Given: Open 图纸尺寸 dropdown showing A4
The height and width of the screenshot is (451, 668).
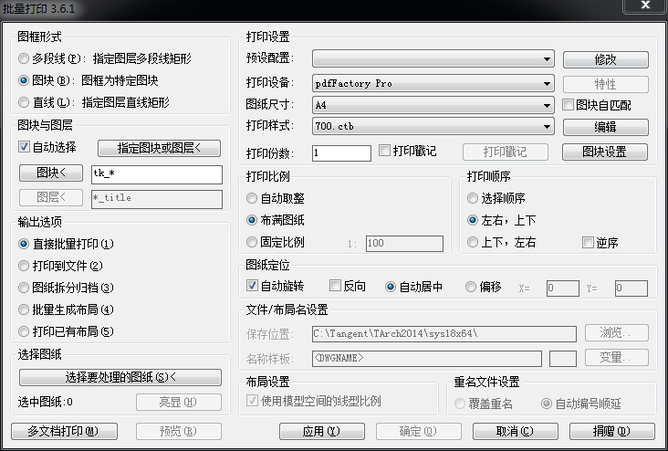Looking at the screenshot, I should tap(433, 105).
